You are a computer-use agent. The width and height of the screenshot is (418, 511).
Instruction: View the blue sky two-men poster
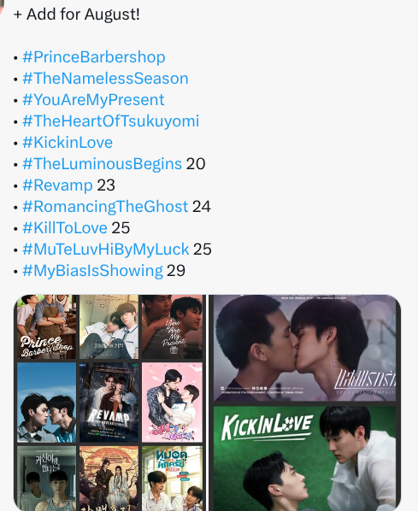(x=46, y=402)
